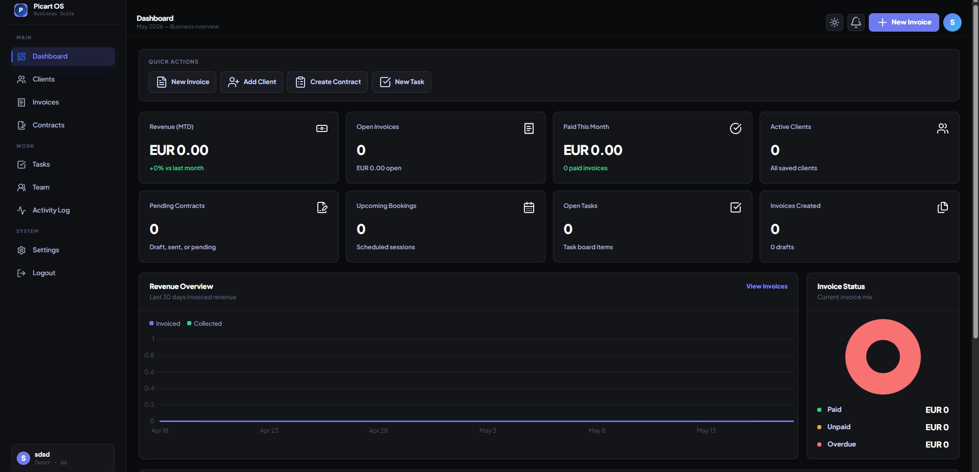Click the Team icon in sidebar

tap(21, 188)
